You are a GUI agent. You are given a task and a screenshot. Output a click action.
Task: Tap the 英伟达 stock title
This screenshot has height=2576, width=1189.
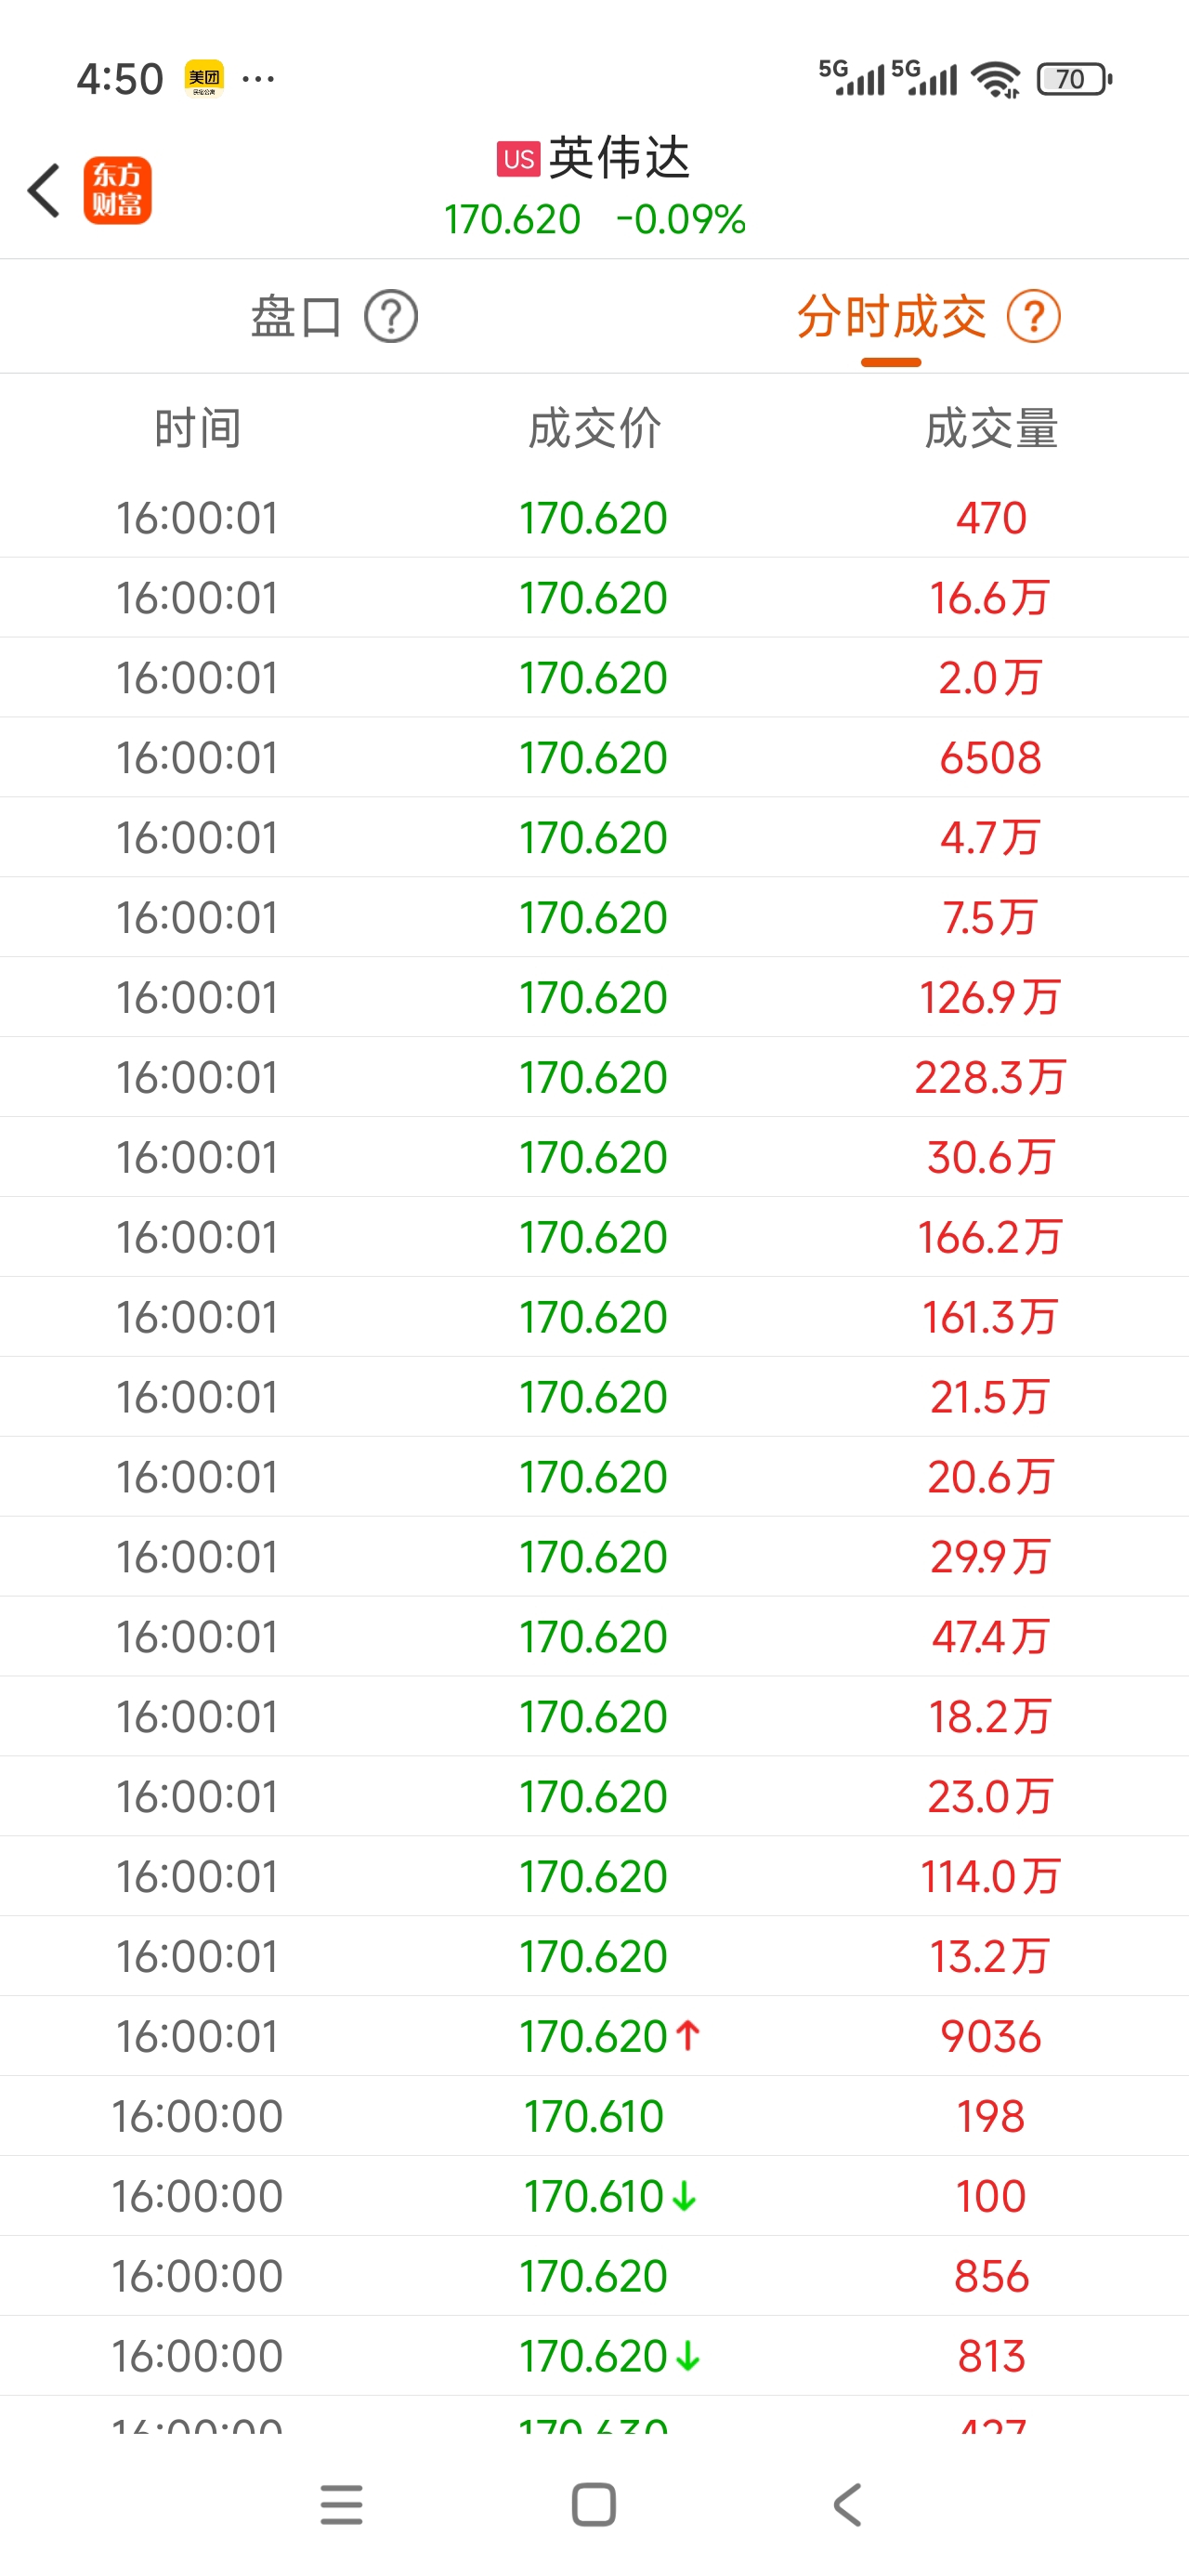pyautogui.click(x=619, y=158)
